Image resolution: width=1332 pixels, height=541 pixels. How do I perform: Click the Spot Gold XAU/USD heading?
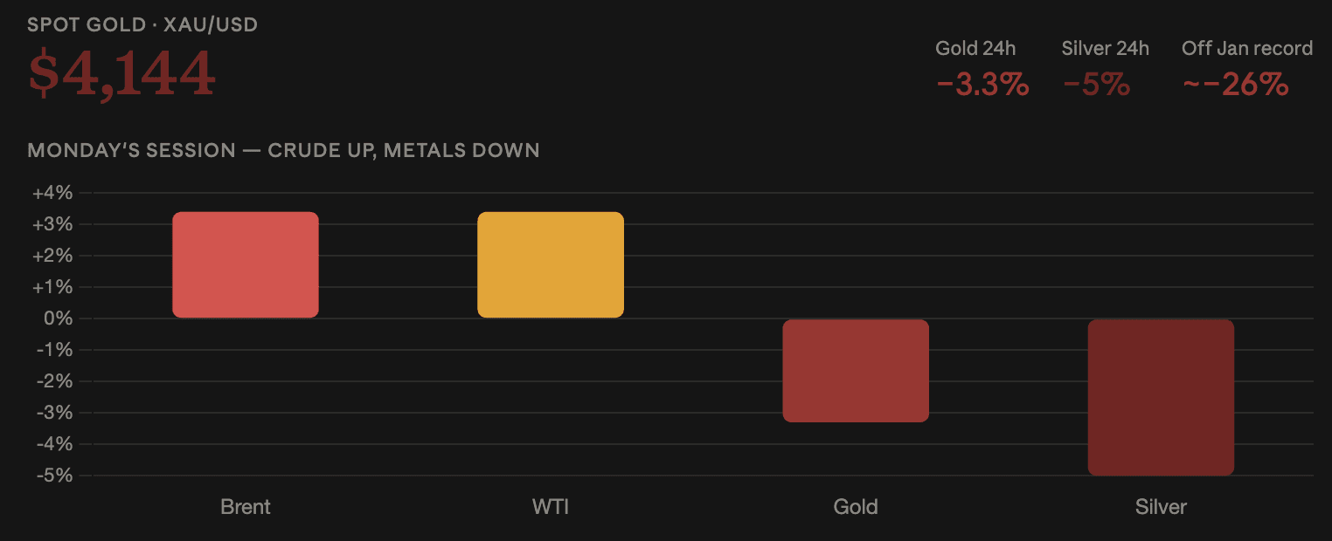pyautogui.click(x=142, y=24)
